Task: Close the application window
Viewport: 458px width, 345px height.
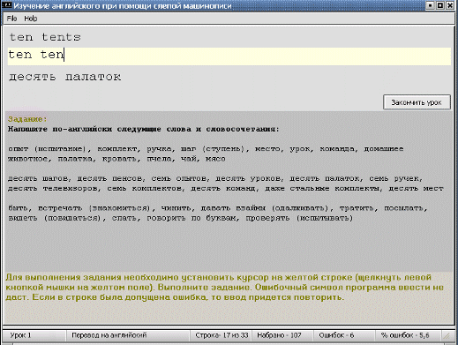Action: (450, 5)
